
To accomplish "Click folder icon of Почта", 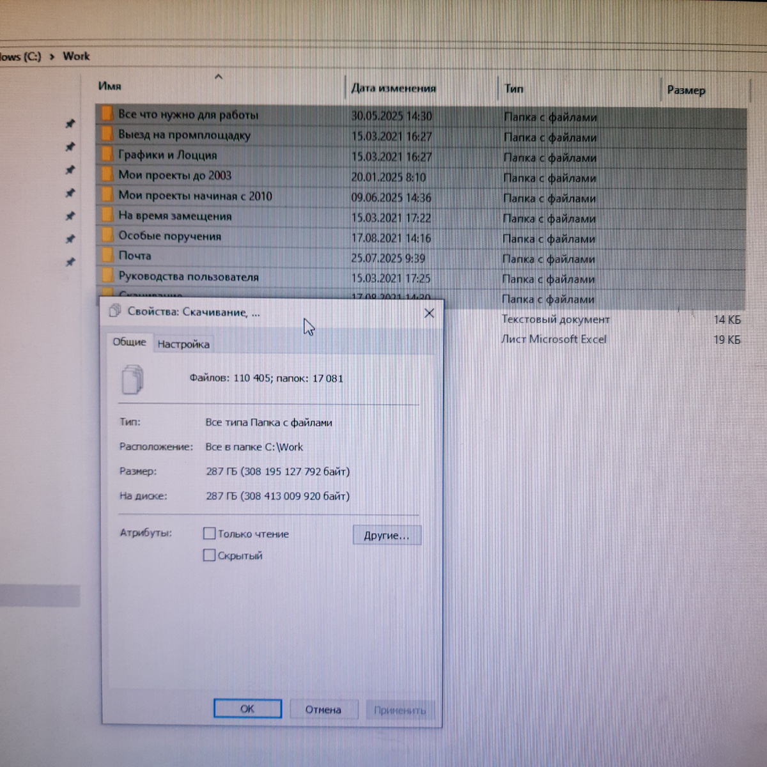I will coord(106,256).
